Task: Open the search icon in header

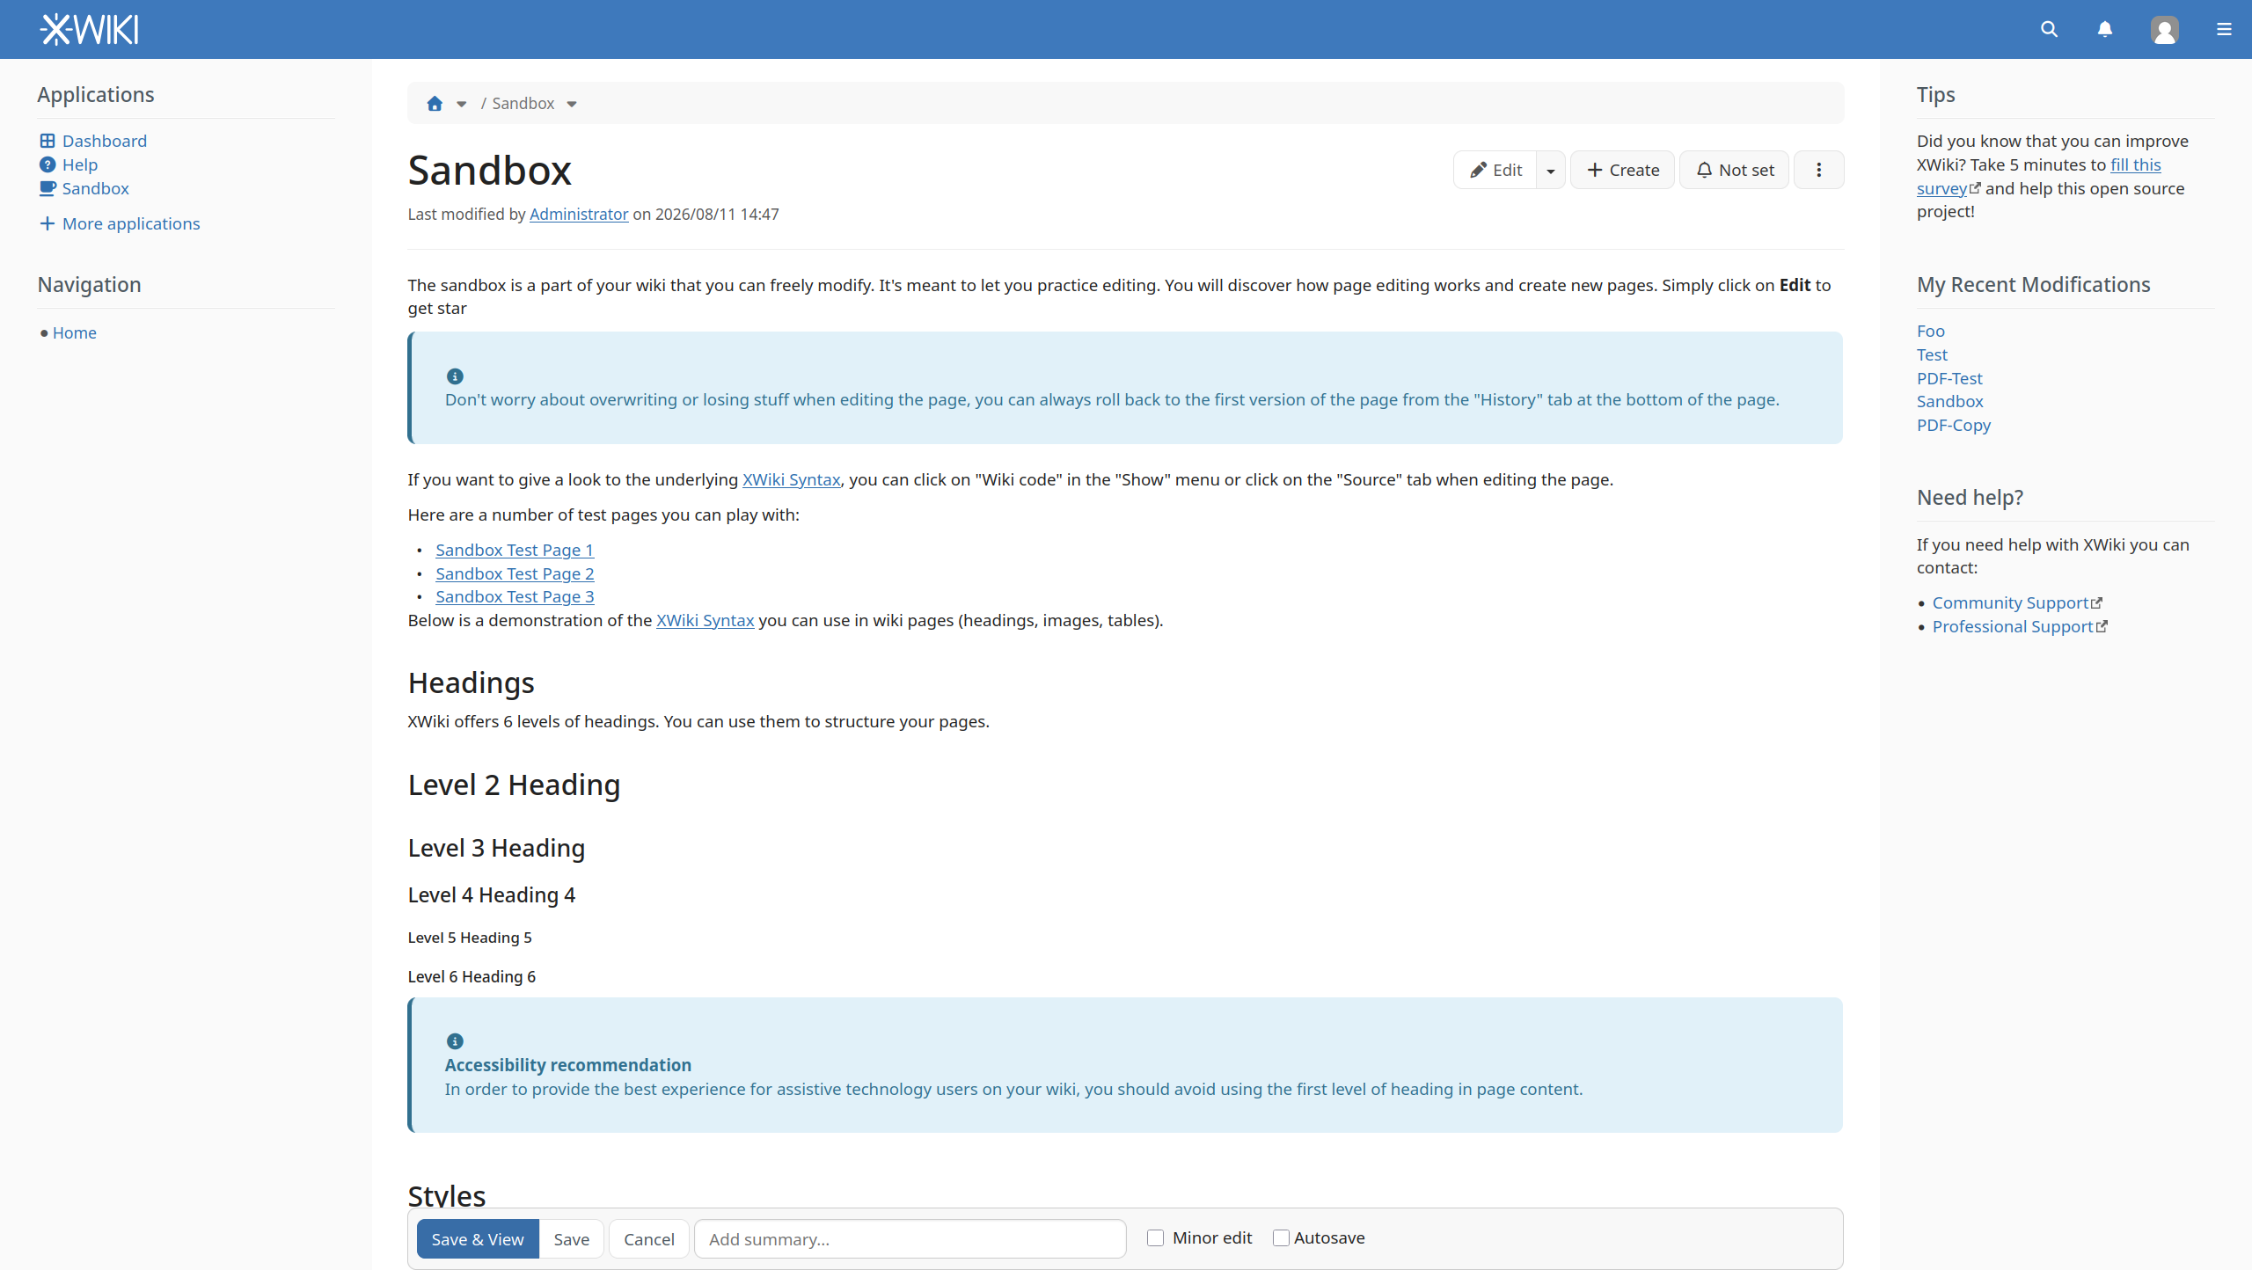Action: click(x=2049, y=29)
